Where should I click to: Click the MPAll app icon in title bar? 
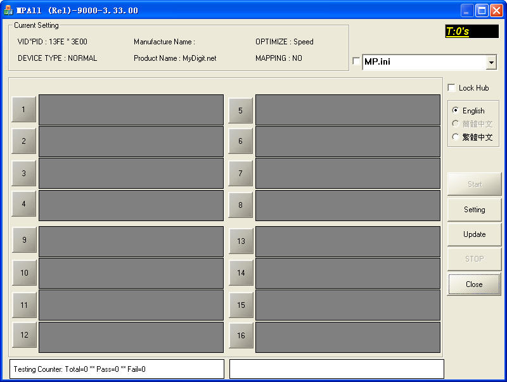[8, 10]
